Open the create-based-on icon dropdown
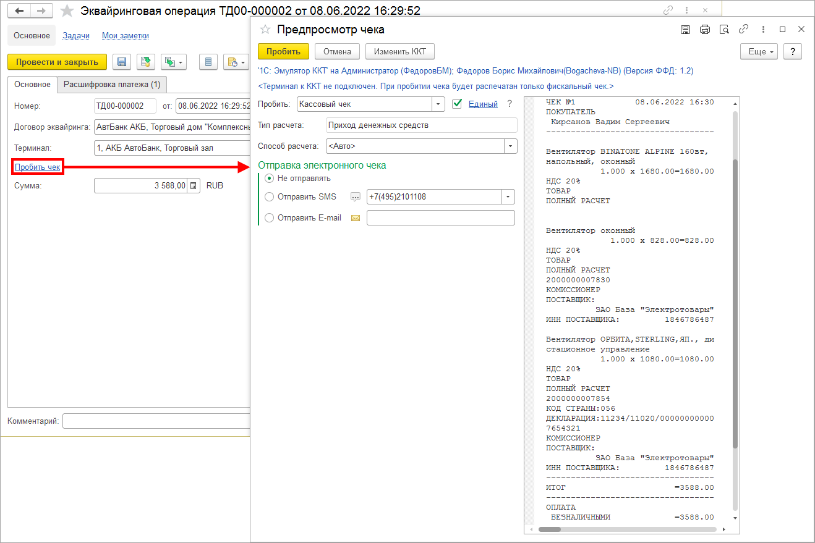The image size is (815, 543). [174, 62]
